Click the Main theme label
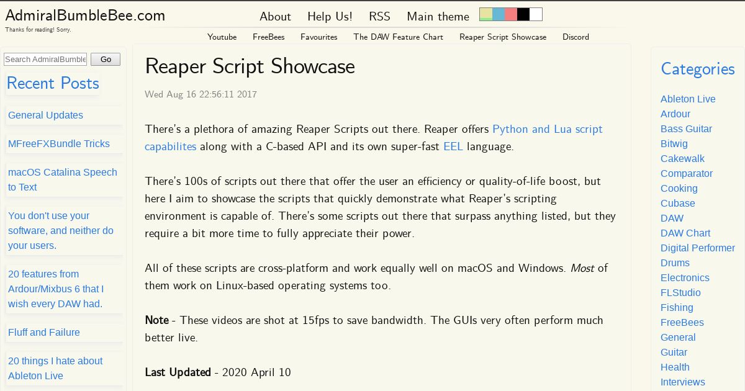 [x=438, y=17]
